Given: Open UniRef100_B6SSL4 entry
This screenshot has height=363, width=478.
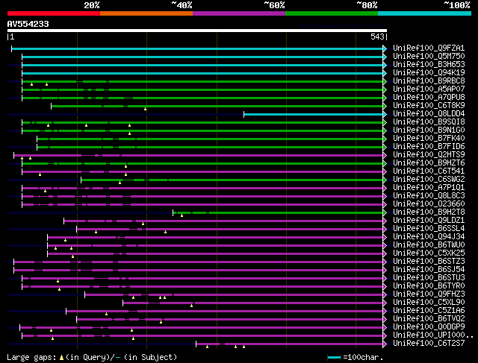Looking at the screenshot, I should point(429,229).
